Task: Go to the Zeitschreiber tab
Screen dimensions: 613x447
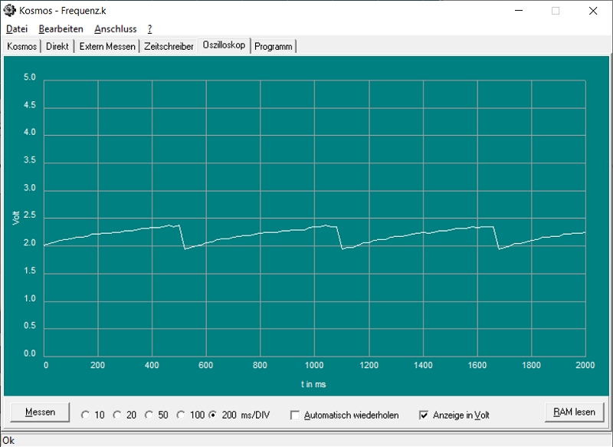Action: point(169,47)
